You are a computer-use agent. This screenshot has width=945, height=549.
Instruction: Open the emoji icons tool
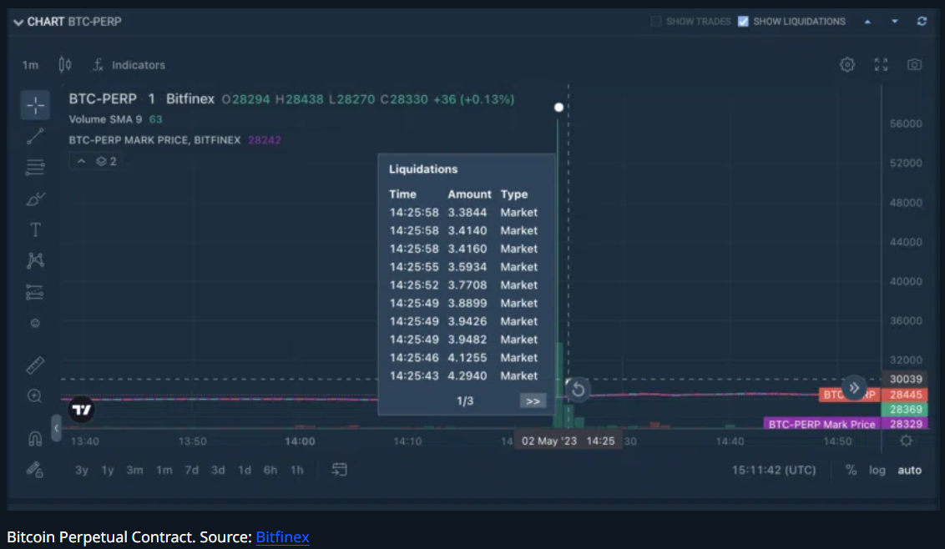click(x=35, y=323)
